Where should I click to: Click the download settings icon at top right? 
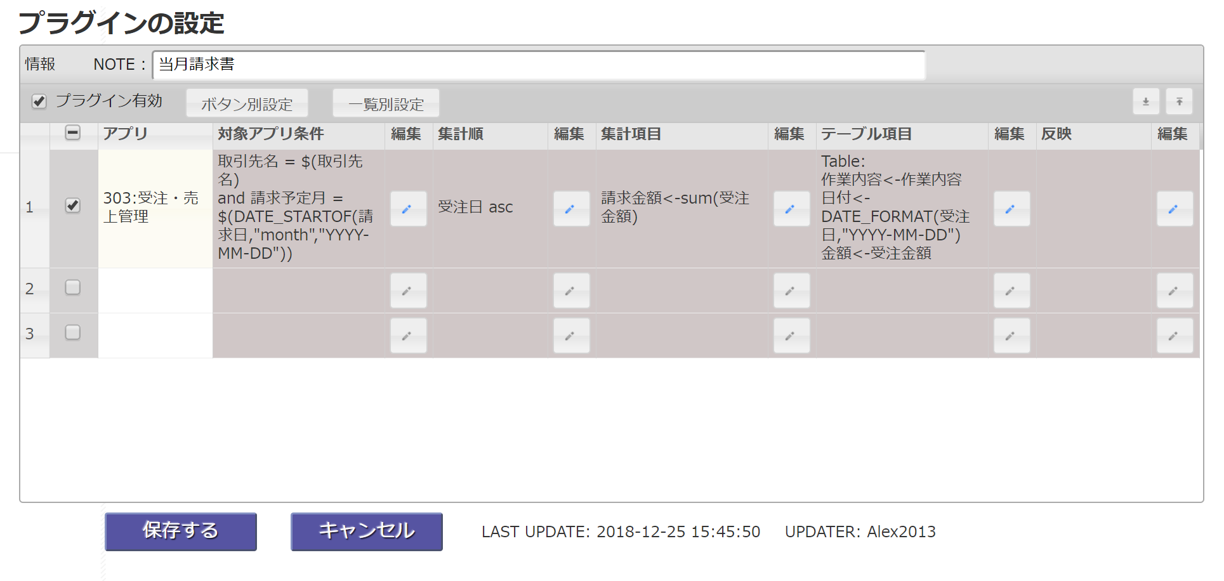click(1145, 101)
